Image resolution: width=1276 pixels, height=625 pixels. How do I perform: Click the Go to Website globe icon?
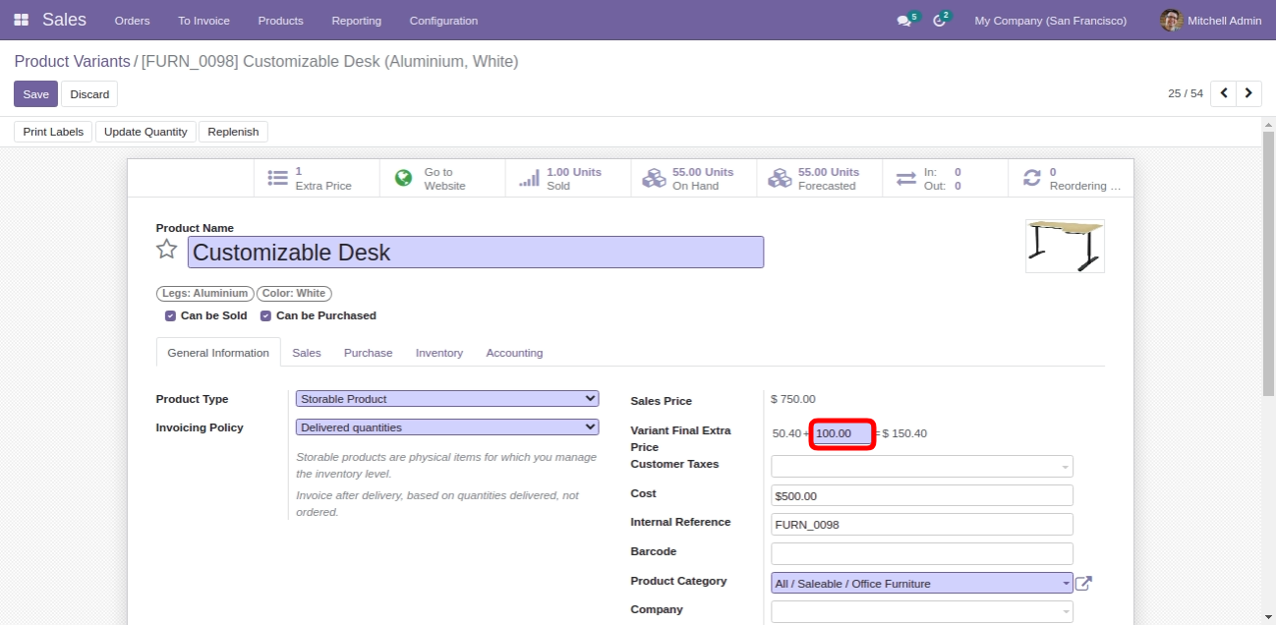point(403,178)
